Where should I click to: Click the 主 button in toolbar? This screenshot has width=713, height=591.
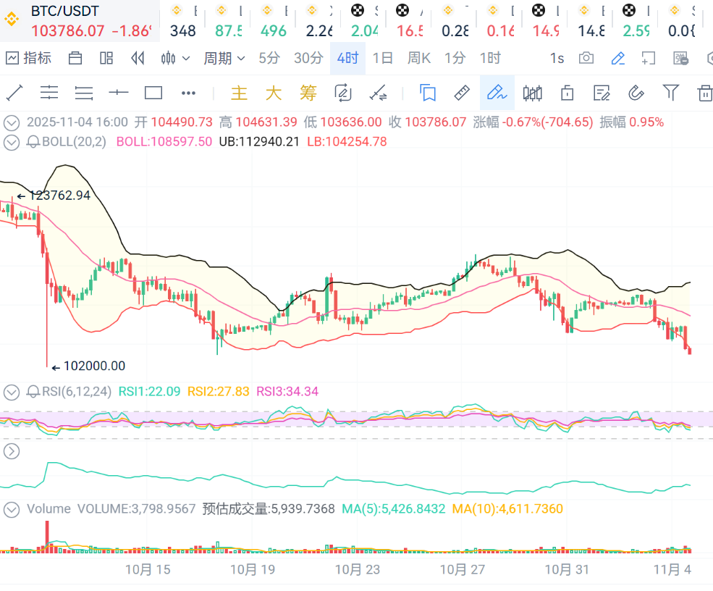click(239, 93)
